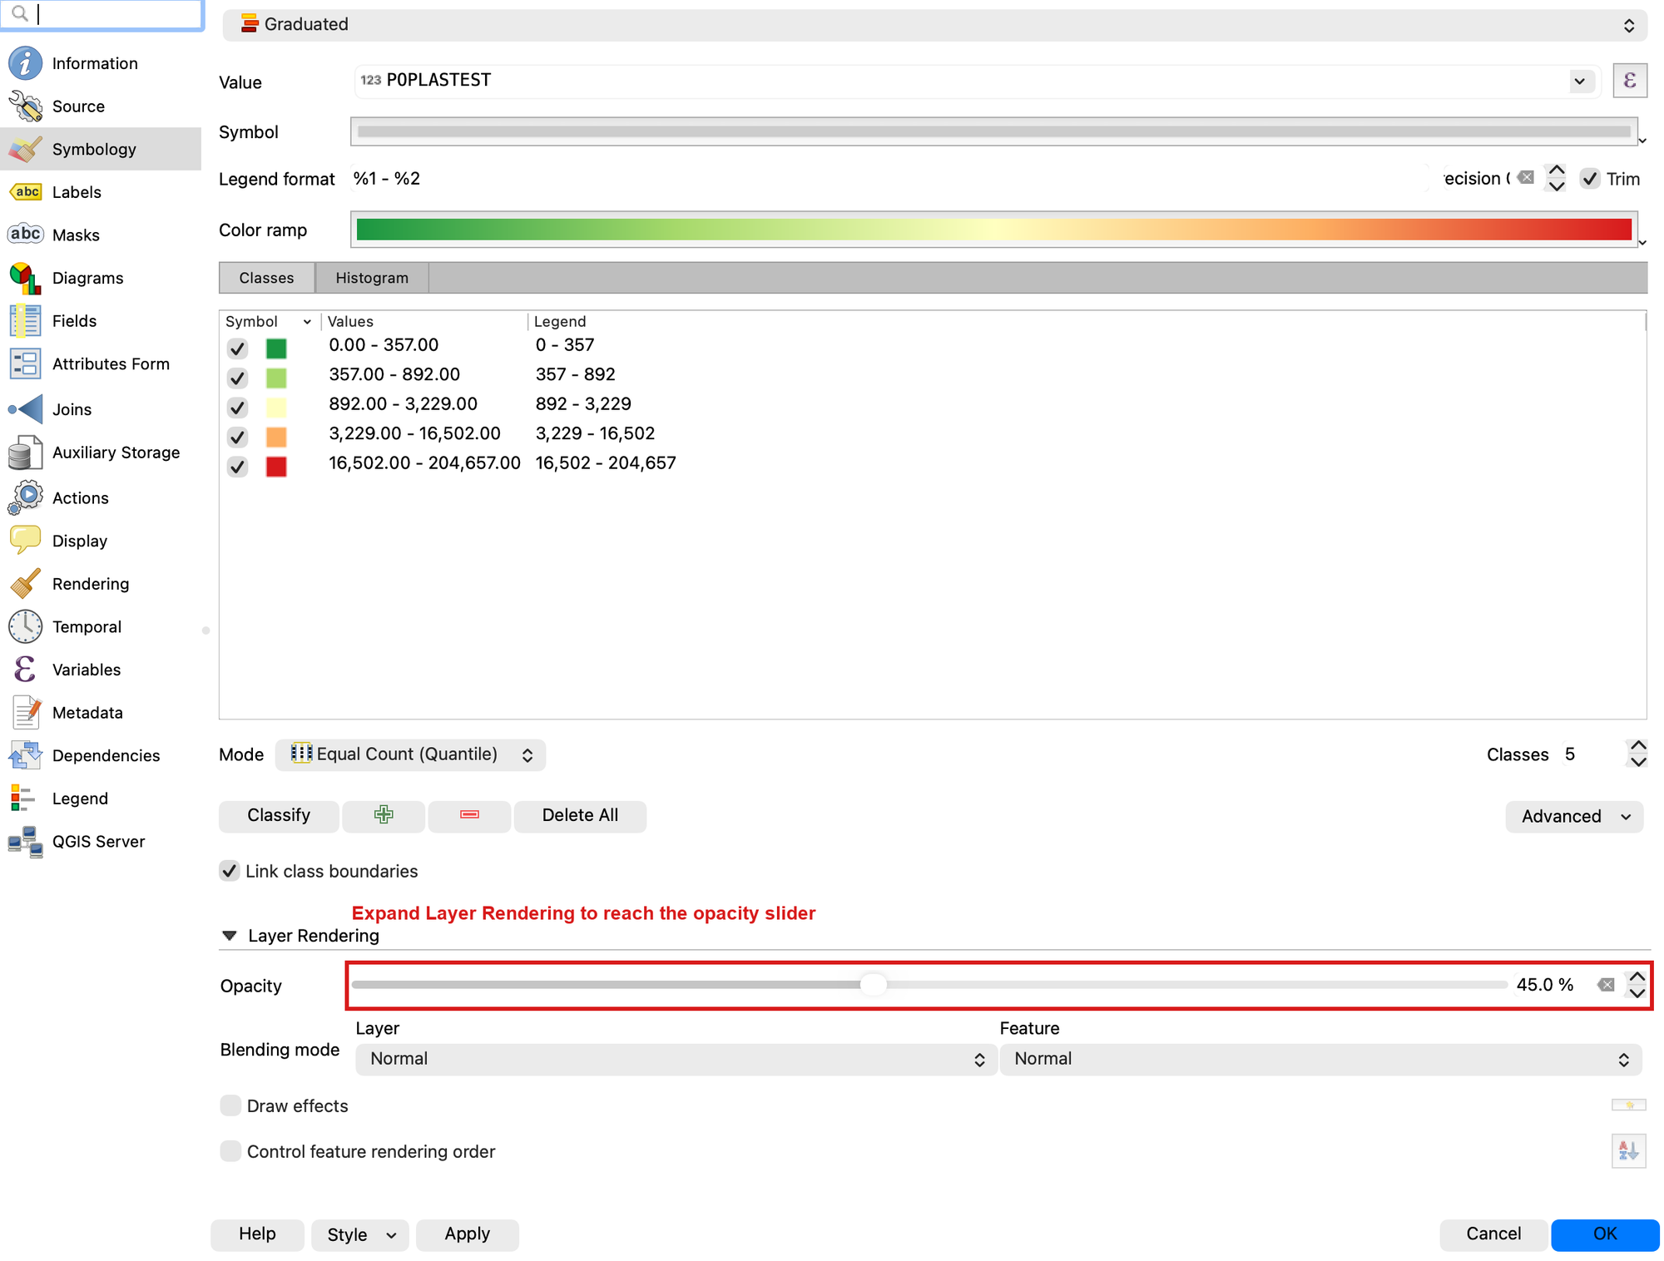Switch to the Histogram tab

click(x=372, y=278)
